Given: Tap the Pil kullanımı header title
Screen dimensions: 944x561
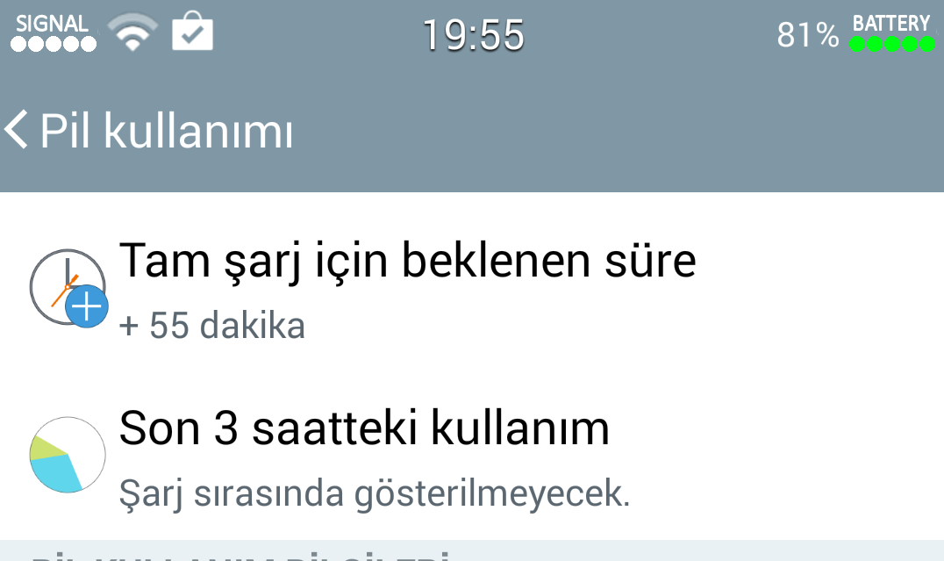Looking at the screenshot, I should (167, 130).
